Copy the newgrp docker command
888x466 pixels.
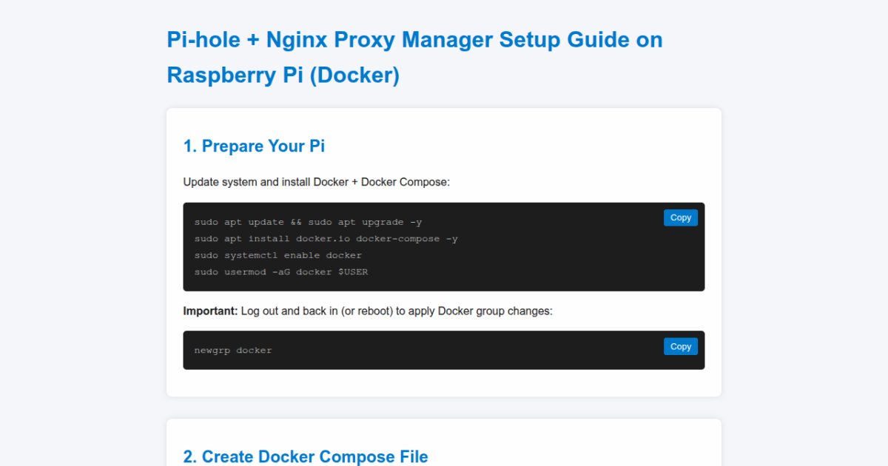tap(680, 346)
